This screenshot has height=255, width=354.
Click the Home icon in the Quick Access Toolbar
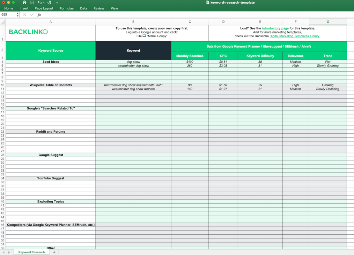pyautogui.click(x=24, y=2)
